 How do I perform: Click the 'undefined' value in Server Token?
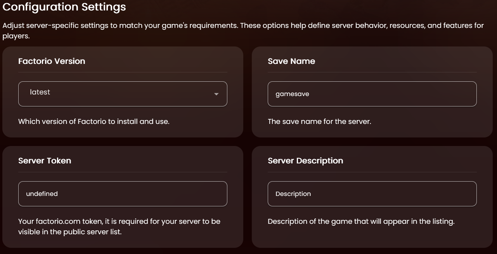42,194
